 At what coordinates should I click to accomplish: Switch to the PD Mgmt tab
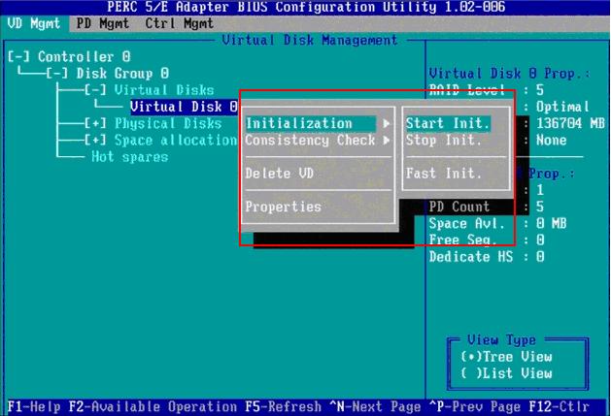tap(103, 22)
